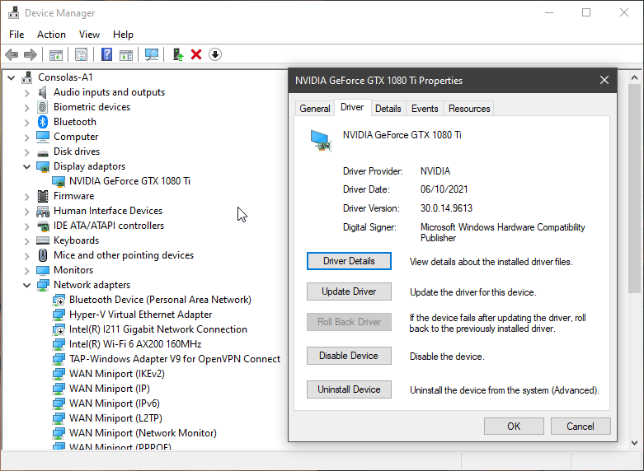This screenshot has height=471, width=644.
Task: Expand the Firmware category
Action: (x=26, y=197)
